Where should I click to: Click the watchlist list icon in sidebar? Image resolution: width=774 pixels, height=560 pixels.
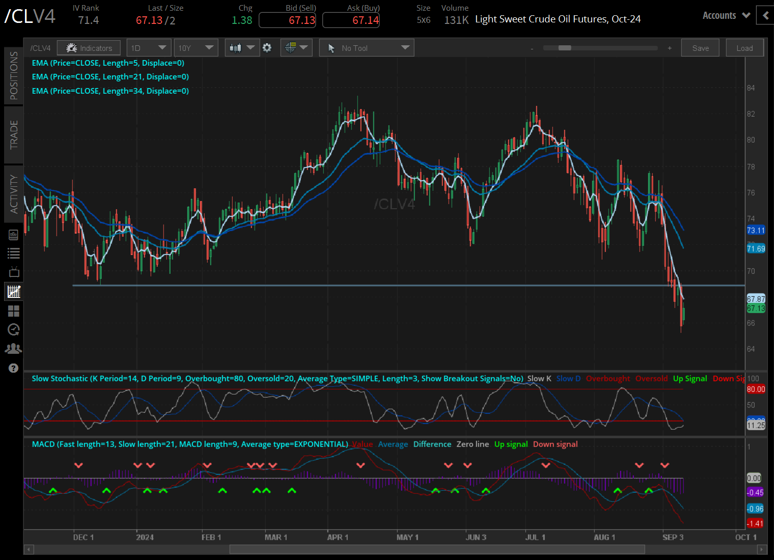(x=14, y=253)
